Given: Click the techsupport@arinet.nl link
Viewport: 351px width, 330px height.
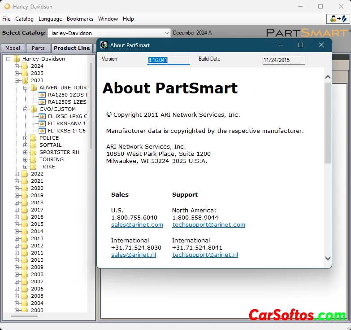Looking at the screenshot, I should point(205,255).
